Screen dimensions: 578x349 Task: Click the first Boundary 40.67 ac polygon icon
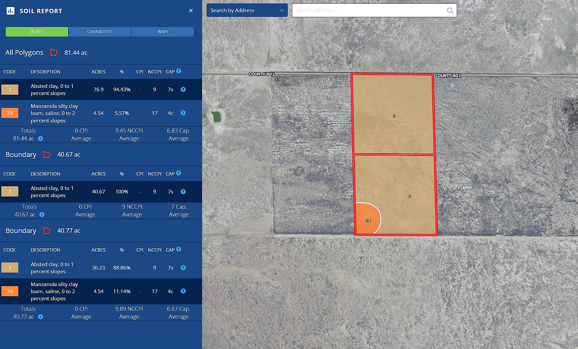pyautogui.click(x=47, y=155)
